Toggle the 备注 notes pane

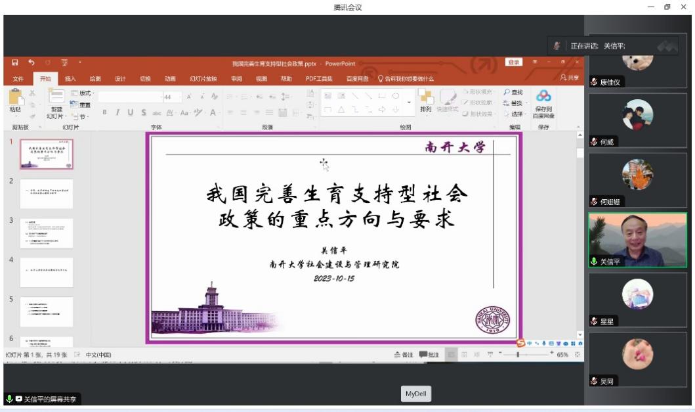404,355
